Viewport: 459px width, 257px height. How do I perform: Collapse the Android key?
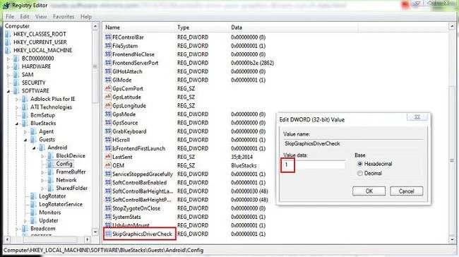[x=34, y=148]
